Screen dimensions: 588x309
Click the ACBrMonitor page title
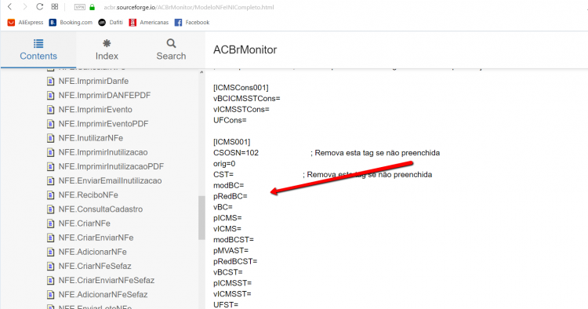point(245,50)
